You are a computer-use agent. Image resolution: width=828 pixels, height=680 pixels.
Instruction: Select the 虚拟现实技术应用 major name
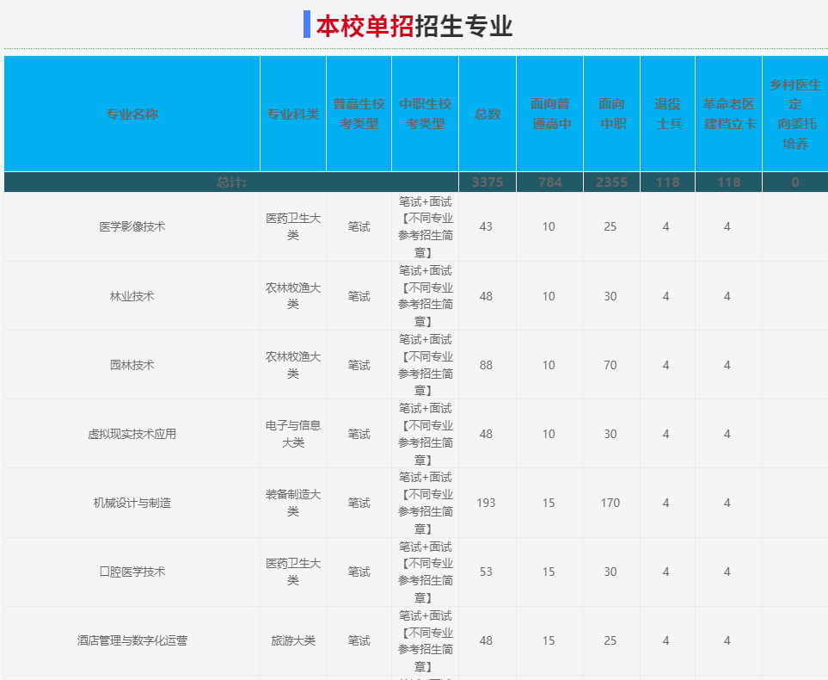pyautogui.click(x=132, y=434)
